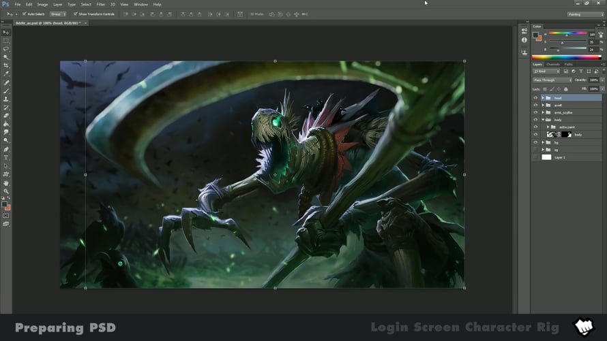
Task: Hide the arm_scythe layer group
Action: point(535,112)
